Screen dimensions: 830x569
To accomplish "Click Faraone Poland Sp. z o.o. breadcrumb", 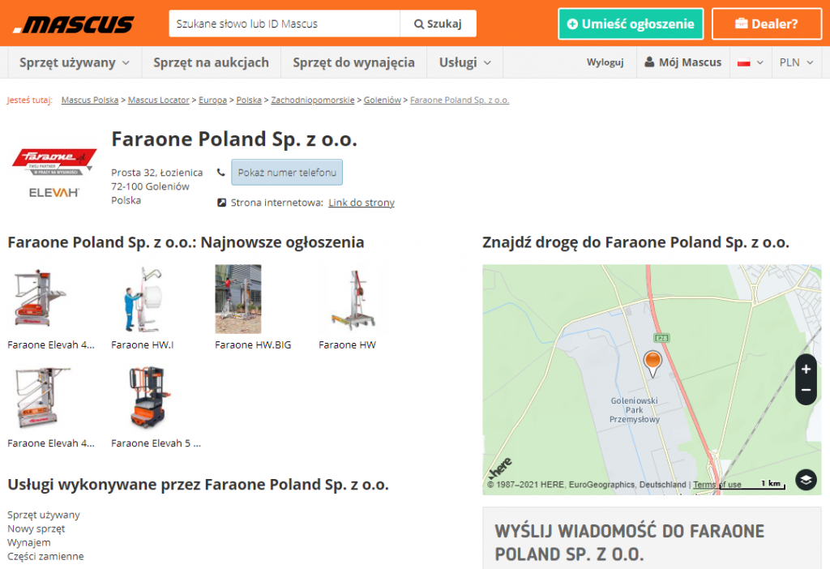I will [x=460, y=100].
